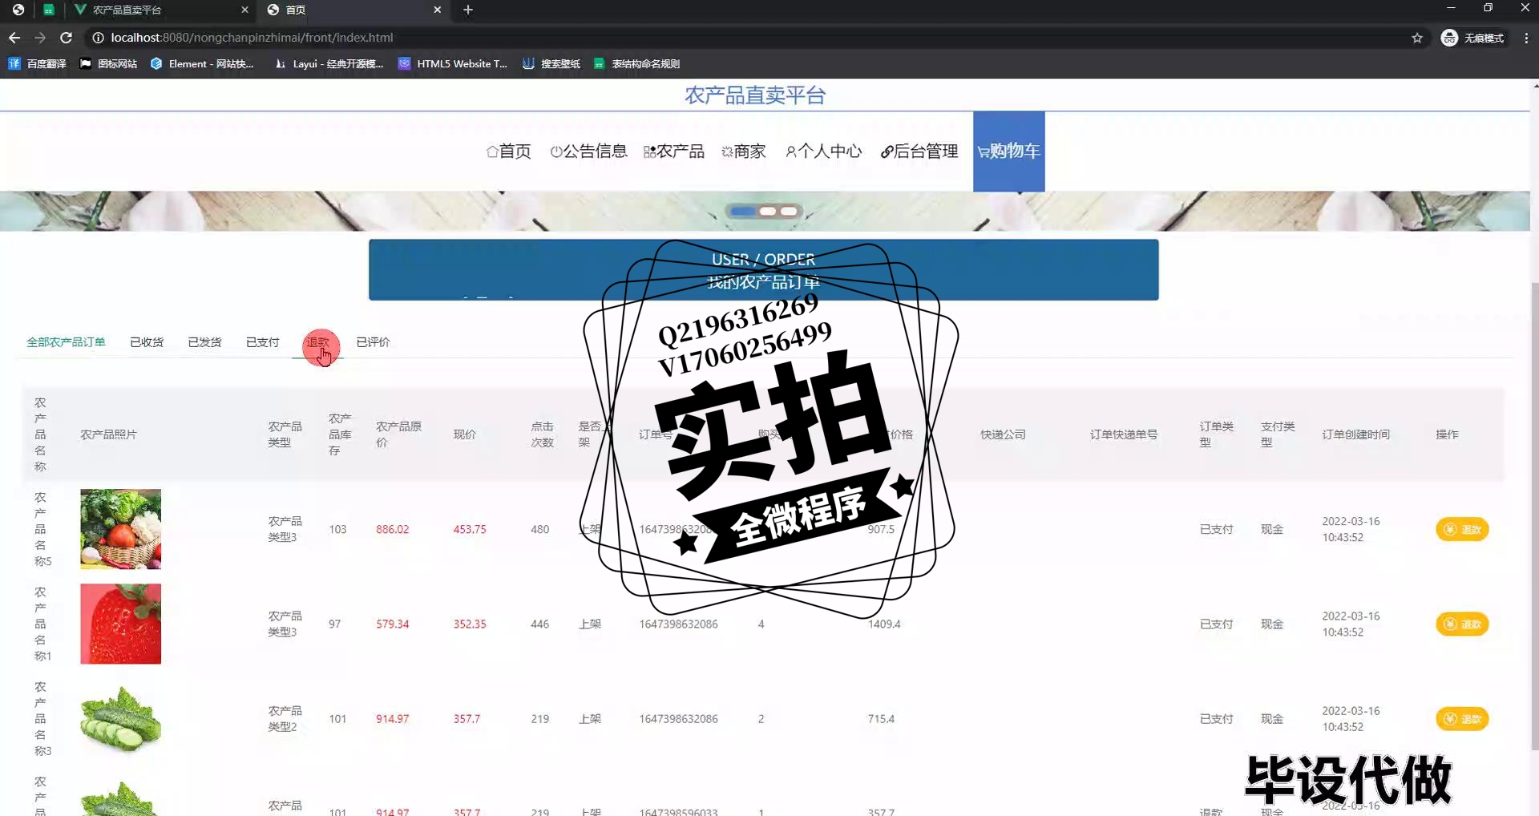Open the 图标网站 bookmark

[x=108, y=63]
